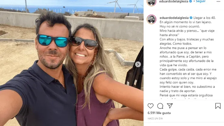Like the post with the heart icon

pos(150,106)
